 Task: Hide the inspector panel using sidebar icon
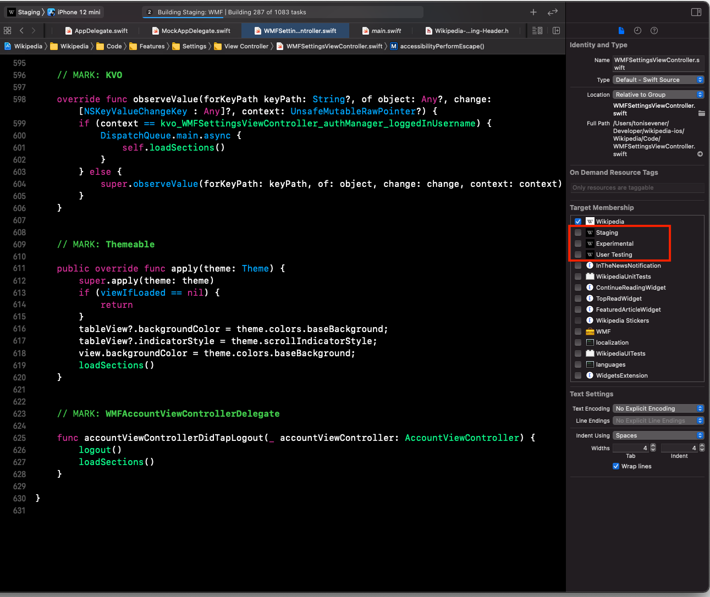[x=696, y=12]
